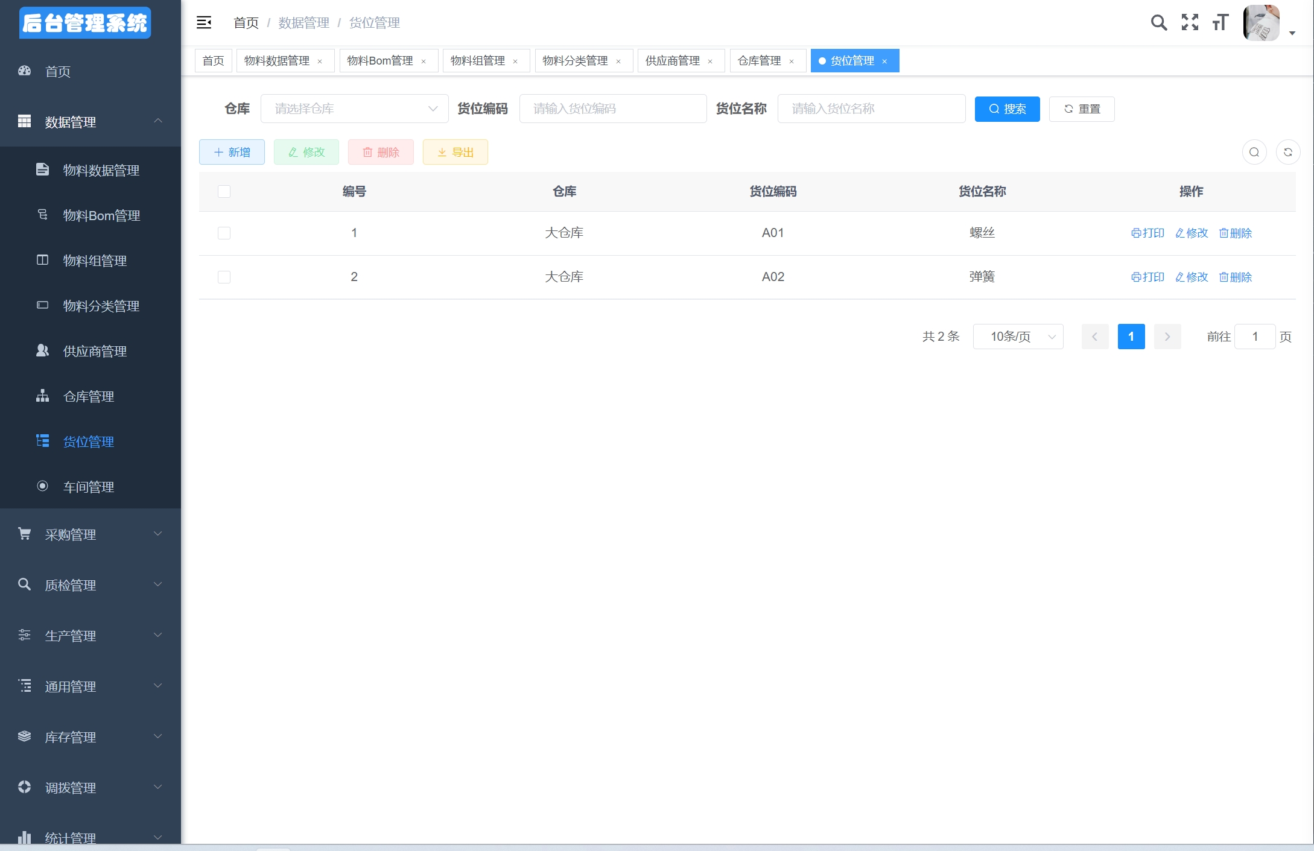1314x851 pixels.
Task: Click the 新增 button
Action: (x=232, y=152)
